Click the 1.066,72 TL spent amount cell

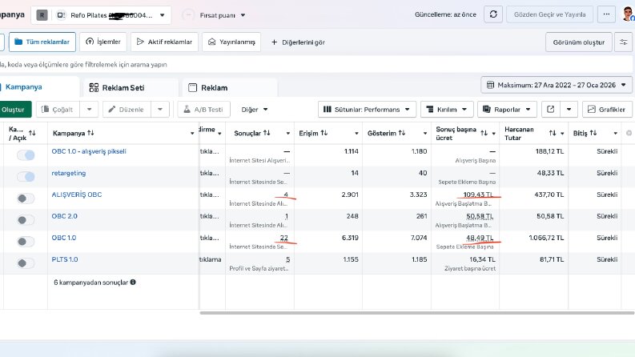tap(546, 238)
